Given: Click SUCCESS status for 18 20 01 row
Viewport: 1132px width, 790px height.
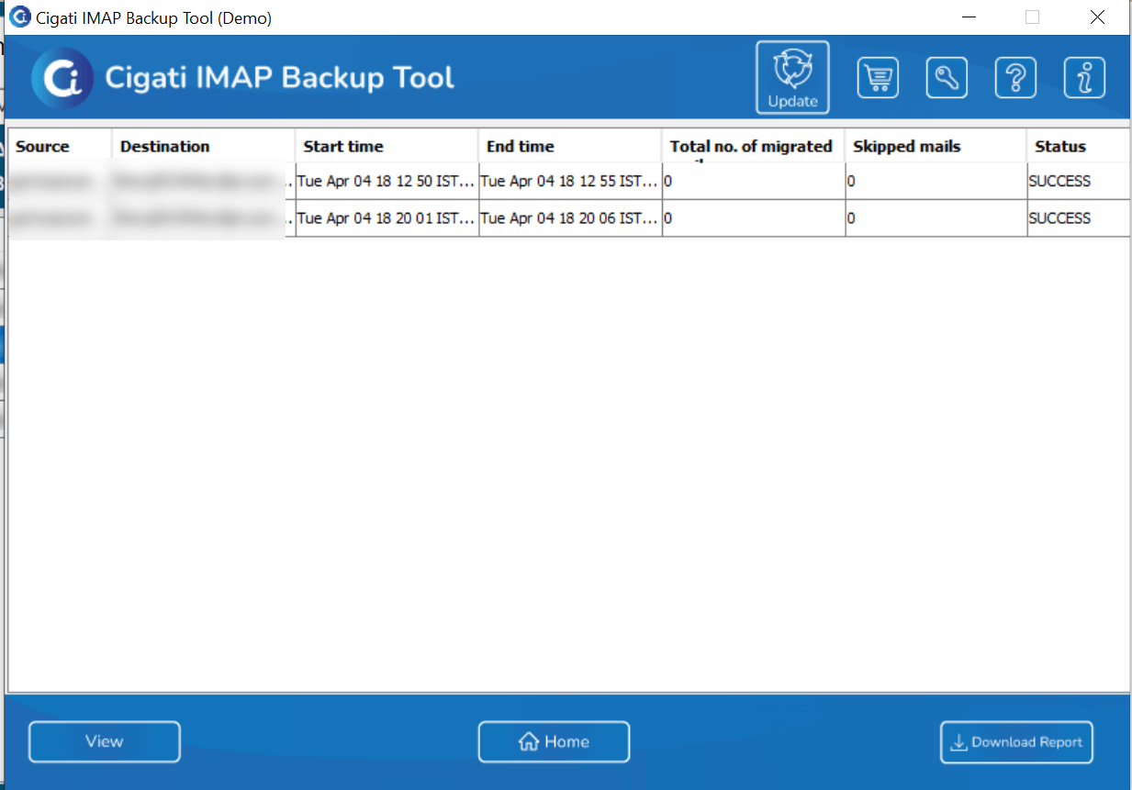Looking at the screenshot, I should (x=1079, y=218).
